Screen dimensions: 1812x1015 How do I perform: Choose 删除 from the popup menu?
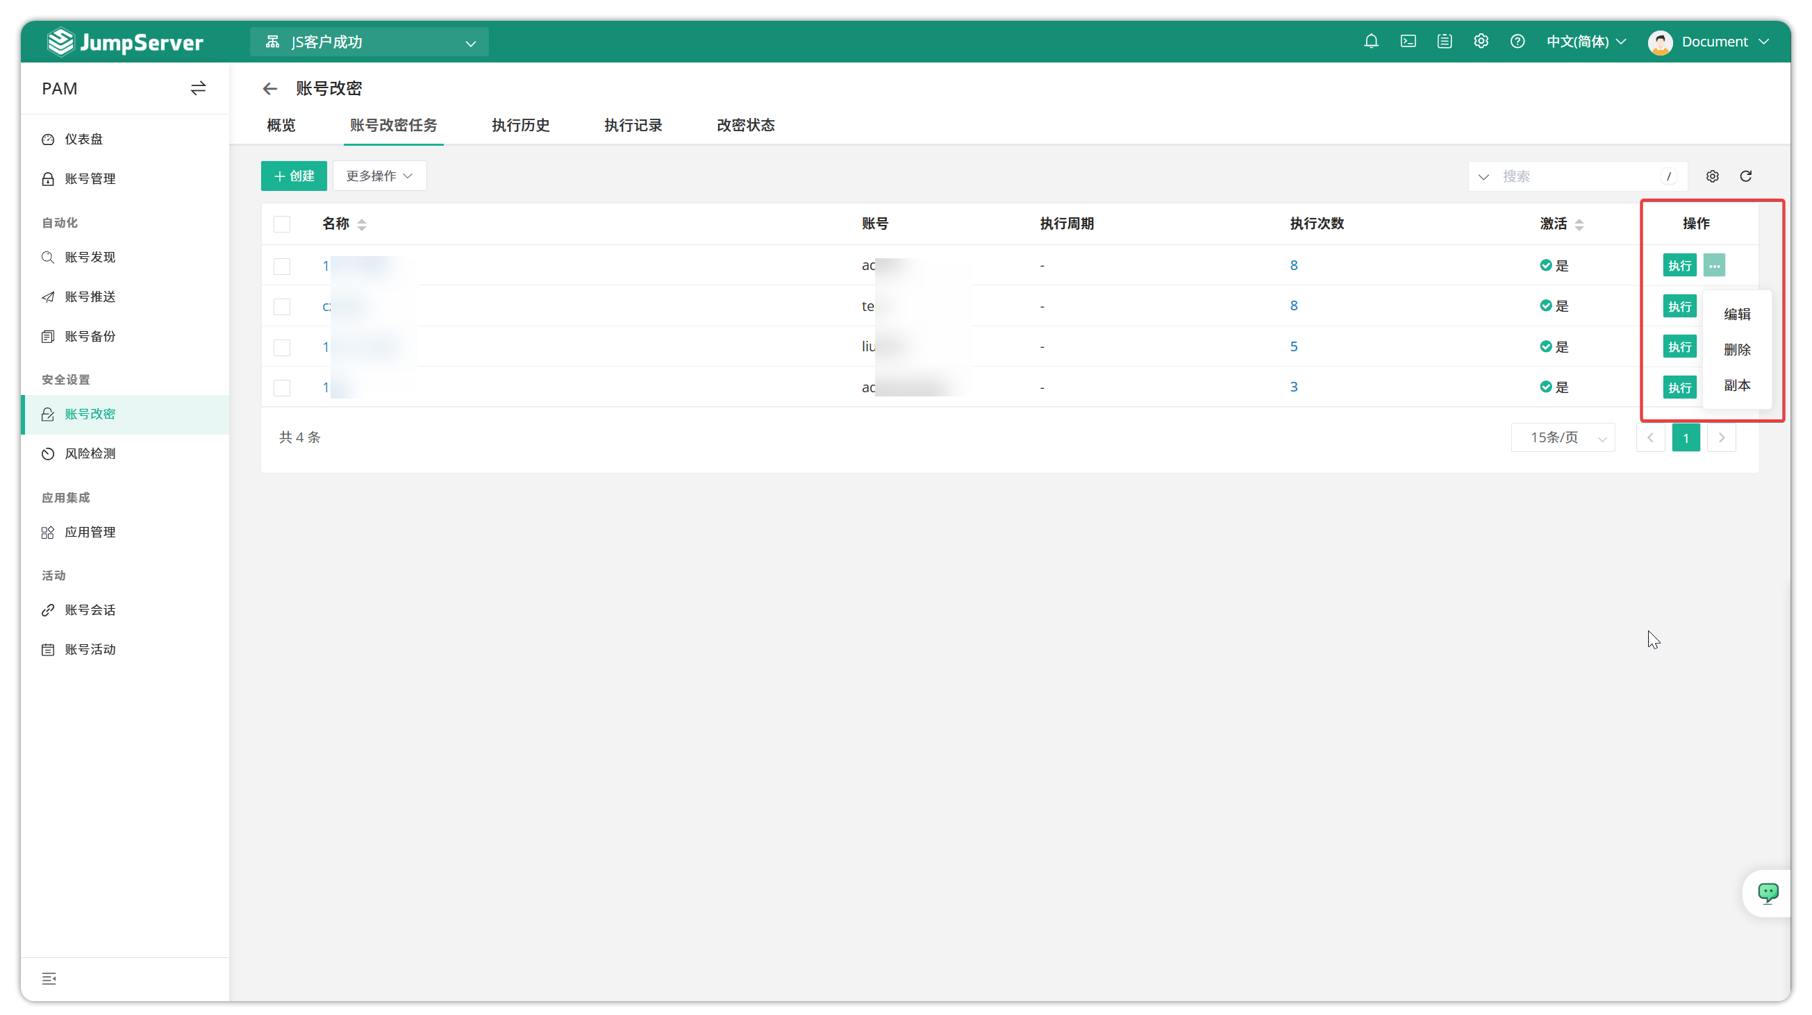[x=1737, y=349]
